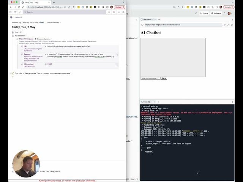Open the home page in left browser
Viewport: 243px width, 182px height.
[23, 7]
